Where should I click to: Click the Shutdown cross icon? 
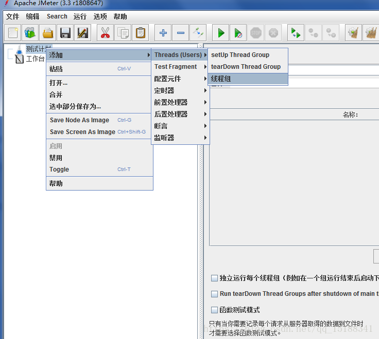click(273, 33)
